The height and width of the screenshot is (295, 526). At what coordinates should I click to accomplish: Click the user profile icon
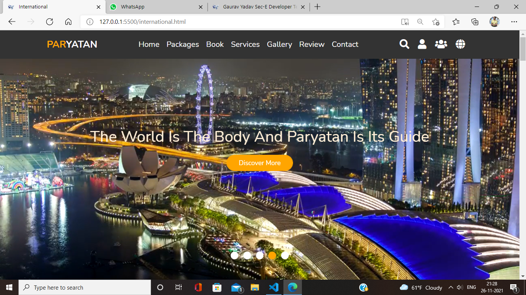(422, 44)
